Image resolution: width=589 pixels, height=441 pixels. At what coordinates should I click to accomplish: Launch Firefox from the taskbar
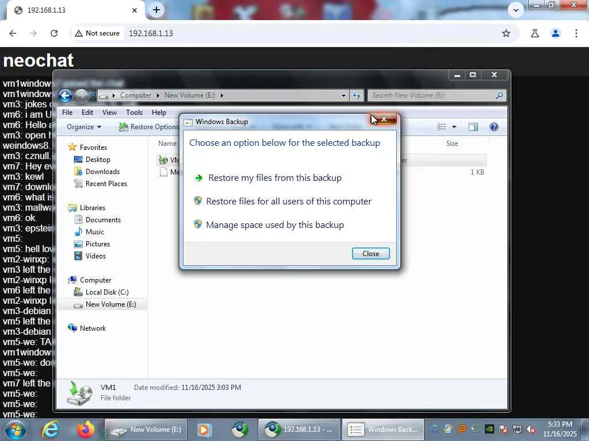(x=86, y=430)
